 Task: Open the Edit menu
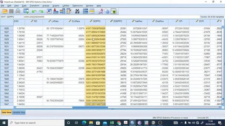tap(9, 6)
